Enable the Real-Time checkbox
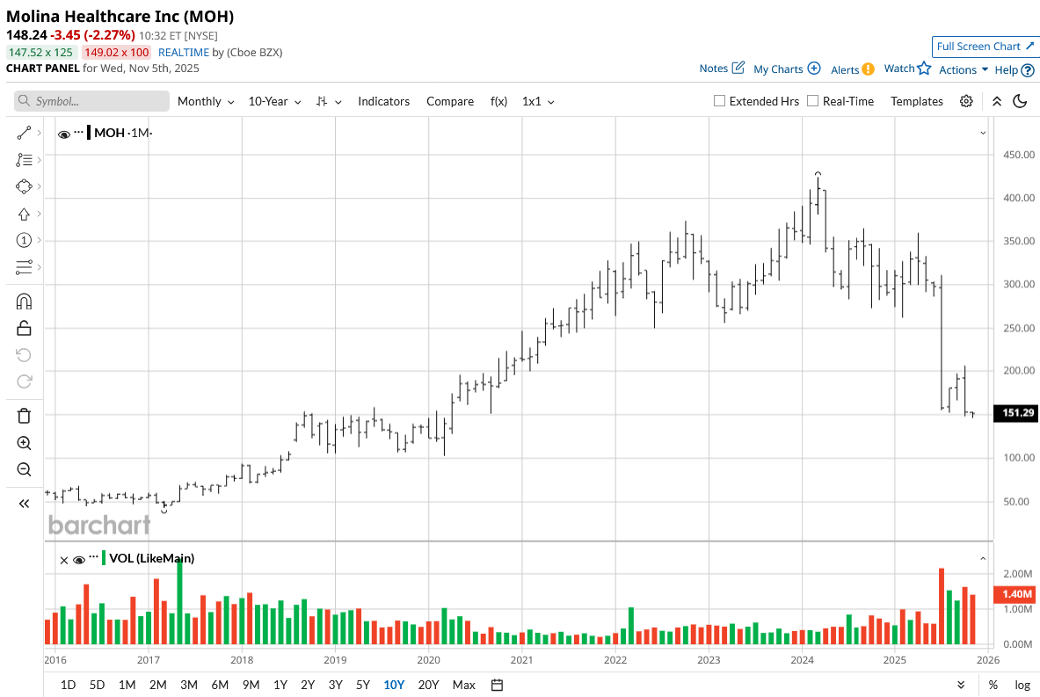Viewport: 1040px width, 697px height. (813, 101)
